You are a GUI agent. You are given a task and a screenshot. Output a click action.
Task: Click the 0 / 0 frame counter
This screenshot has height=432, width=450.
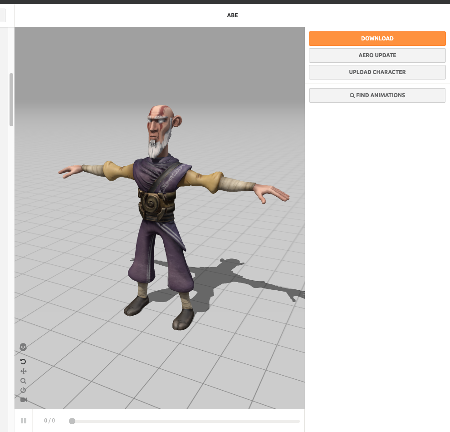(49, 421)
